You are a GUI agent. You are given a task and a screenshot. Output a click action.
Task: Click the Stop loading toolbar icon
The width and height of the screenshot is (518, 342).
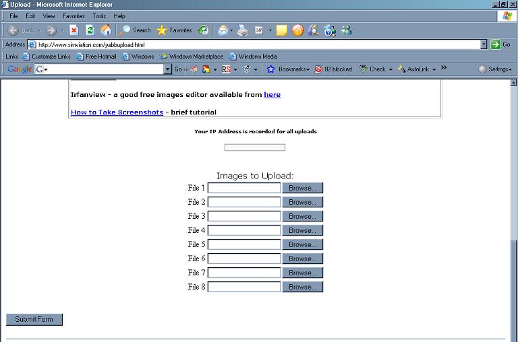(74, 30)
